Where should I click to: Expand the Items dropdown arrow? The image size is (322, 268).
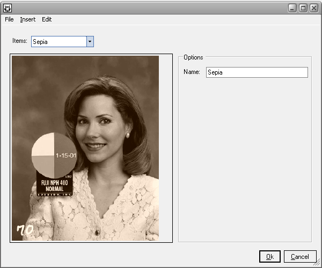90,41
